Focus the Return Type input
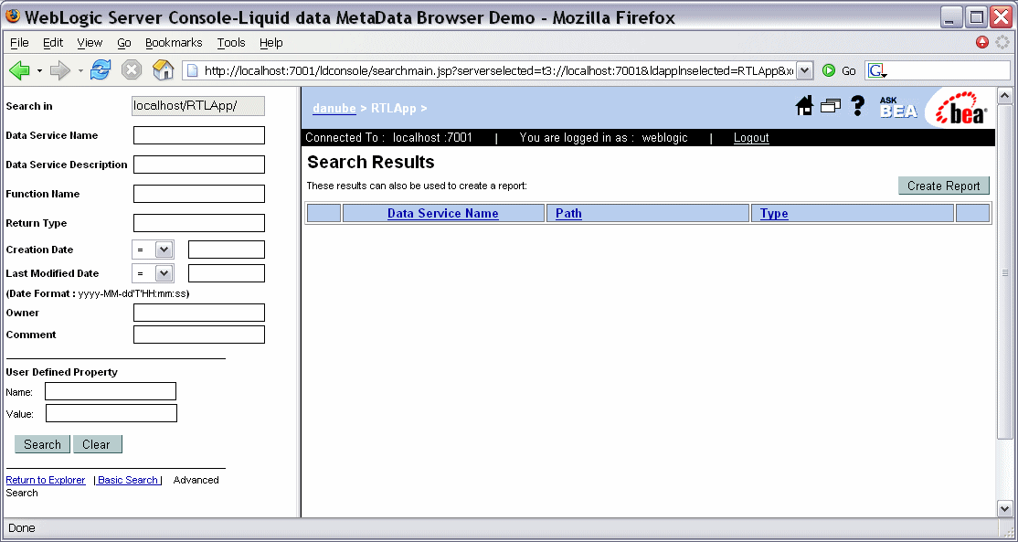 click(x=199, y=223)
